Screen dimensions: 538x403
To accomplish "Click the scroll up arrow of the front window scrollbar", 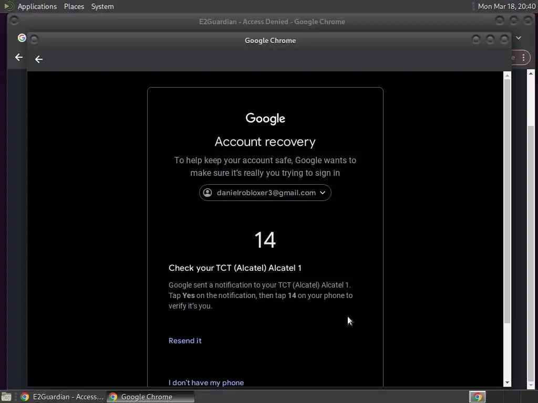I will click(507, 76).
